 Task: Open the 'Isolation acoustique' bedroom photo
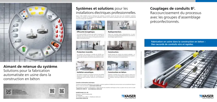[90, 66]
